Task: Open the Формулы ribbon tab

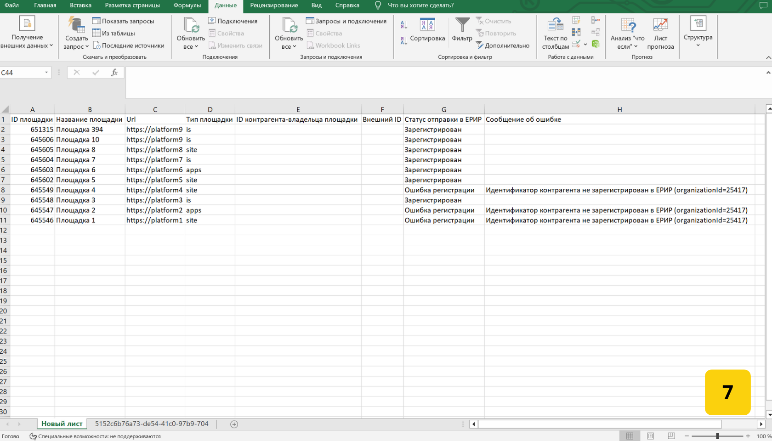Action: click(x=187, y=6)
